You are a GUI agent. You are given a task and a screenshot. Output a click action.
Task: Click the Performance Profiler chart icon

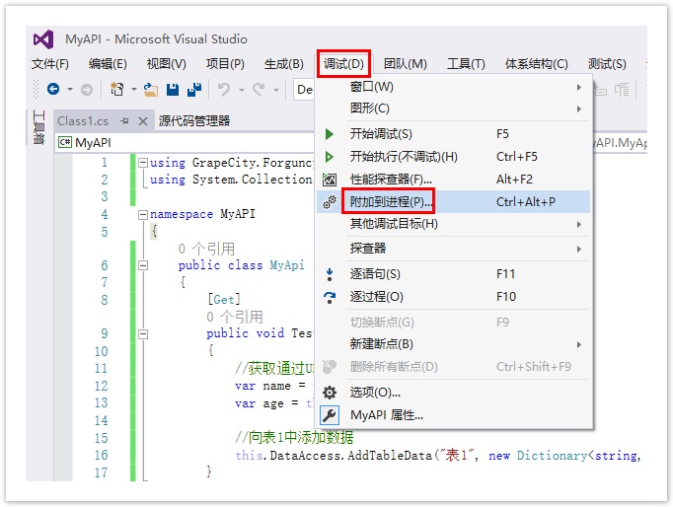[x=330, y=180]
